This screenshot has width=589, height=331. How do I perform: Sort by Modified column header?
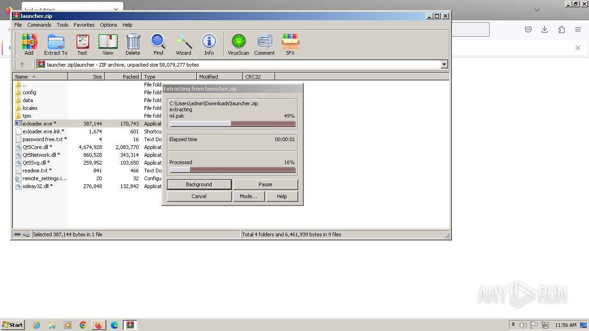(220, 77)
